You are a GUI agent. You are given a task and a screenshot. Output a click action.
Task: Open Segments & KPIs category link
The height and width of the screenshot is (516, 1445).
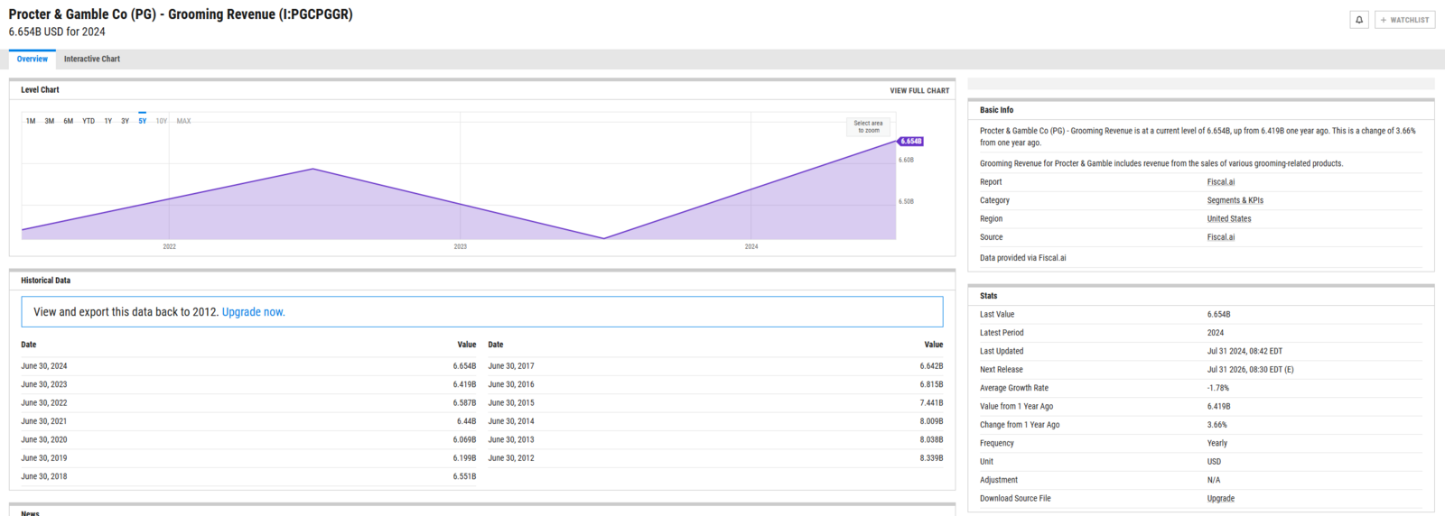click(x=1235, y=200)
